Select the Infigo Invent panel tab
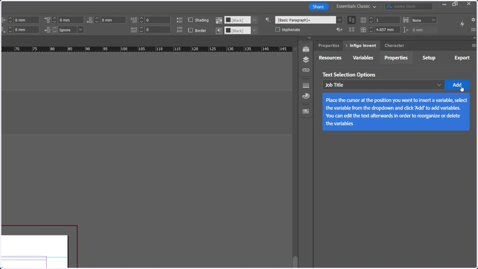This screenshot has width=478, height=269. click(361, 45)
